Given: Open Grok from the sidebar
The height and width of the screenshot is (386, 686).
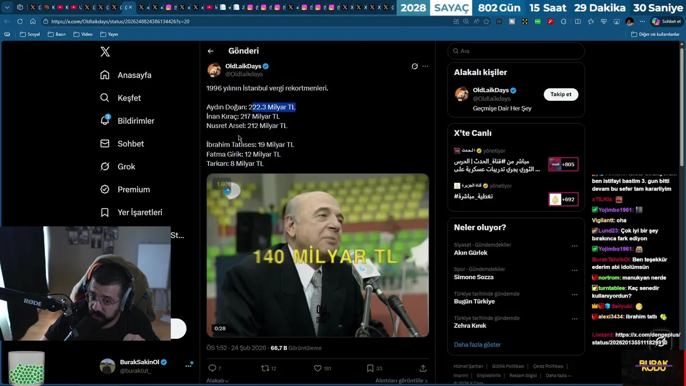Looking at the screenshot, I should pos(118,167).
